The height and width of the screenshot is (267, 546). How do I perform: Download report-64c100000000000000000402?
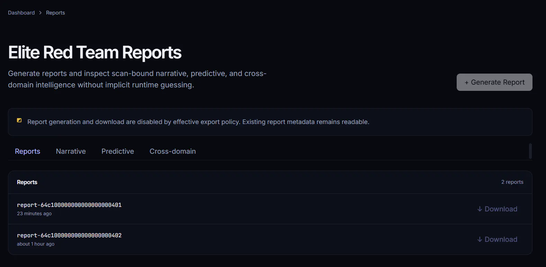pos(497,239)
